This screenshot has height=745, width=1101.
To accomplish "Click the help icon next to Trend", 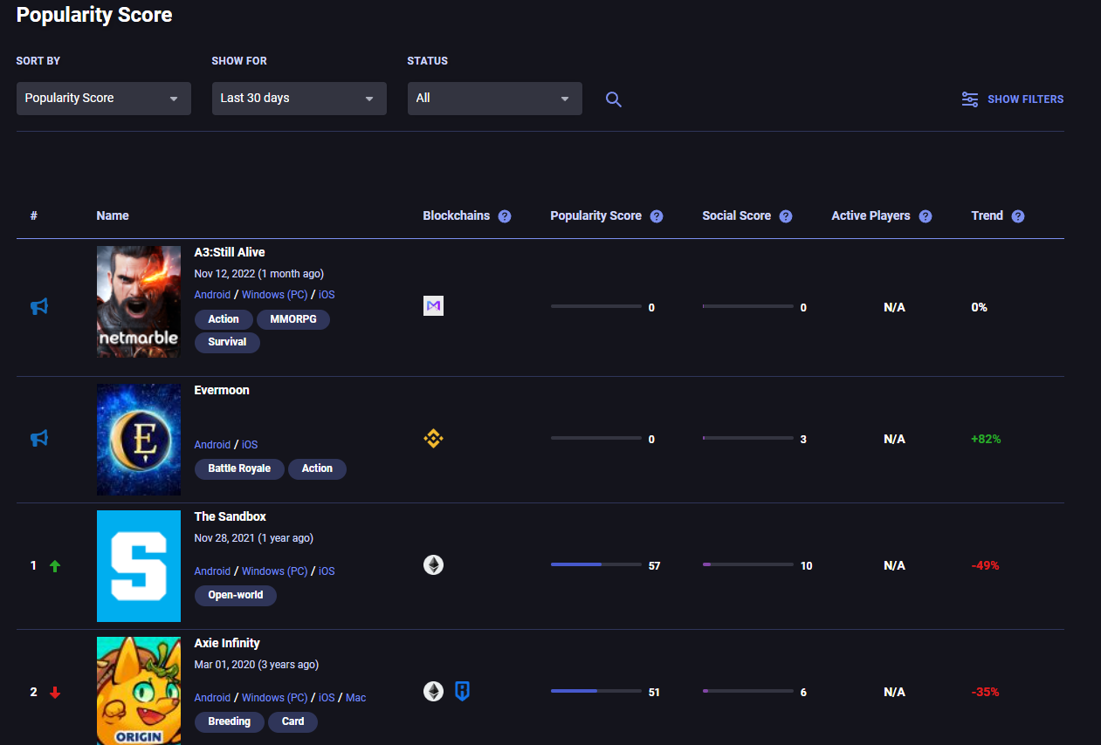I will tap(1018, 216).
